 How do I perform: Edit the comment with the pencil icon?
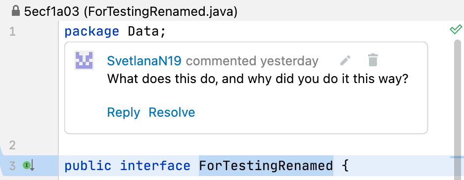point(345,60)
